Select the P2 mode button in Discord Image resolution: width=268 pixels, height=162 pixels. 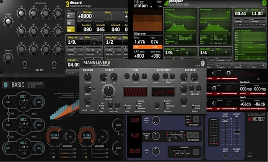tap(71, 22)
